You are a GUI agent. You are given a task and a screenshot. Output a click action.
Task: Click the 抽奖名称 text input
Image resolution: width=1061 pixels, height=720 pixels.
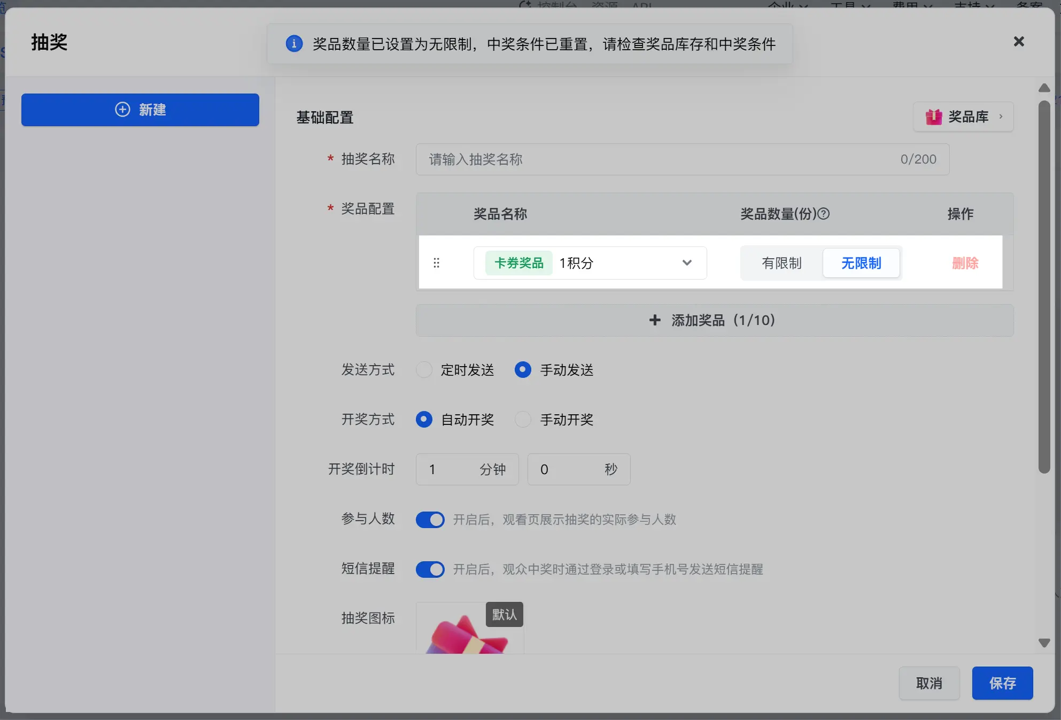(683, 159)
